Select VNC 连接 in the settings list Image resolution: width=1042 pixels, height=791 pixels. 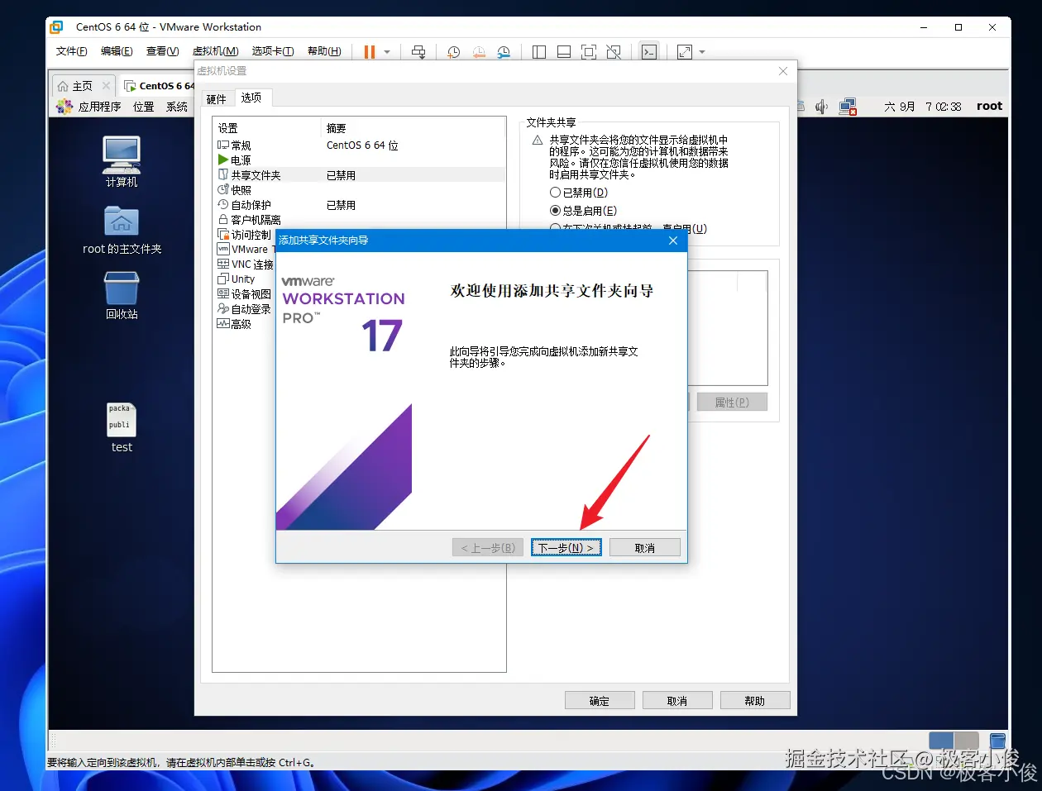coord(245,264)
